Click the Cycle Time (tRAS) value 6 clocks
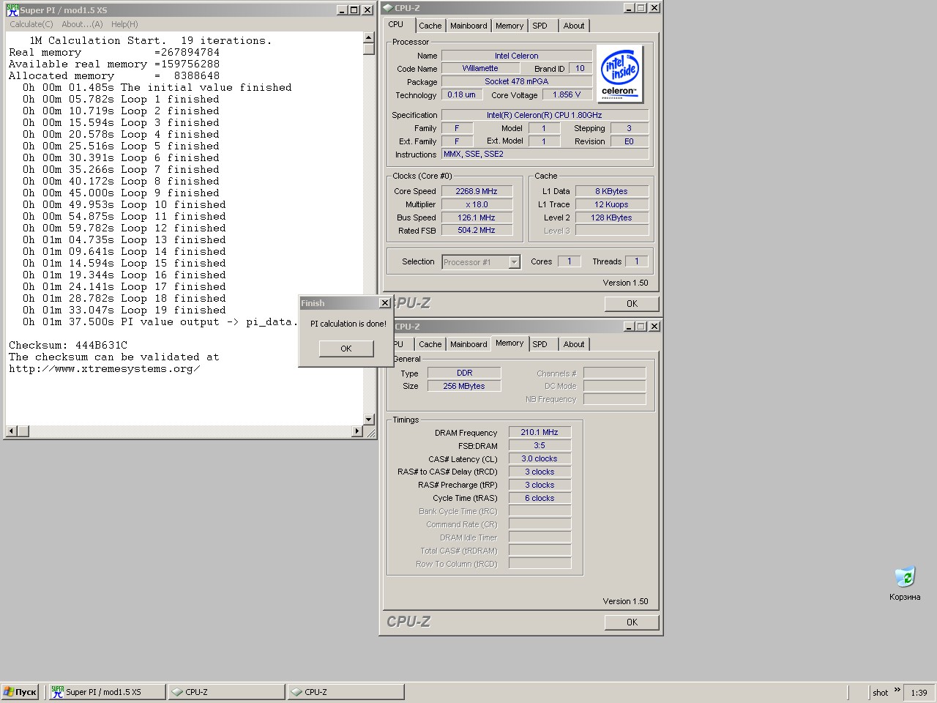 [x=540, y=498]
